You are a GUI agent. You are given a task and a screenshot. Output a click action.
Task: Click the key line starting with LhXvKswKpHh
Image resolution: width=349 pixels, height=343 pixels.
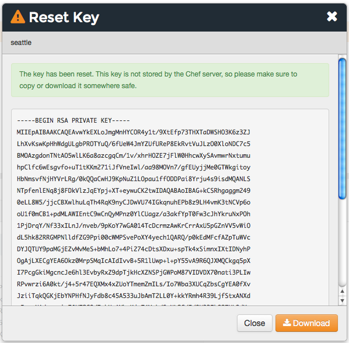click(x=134, y=144)
